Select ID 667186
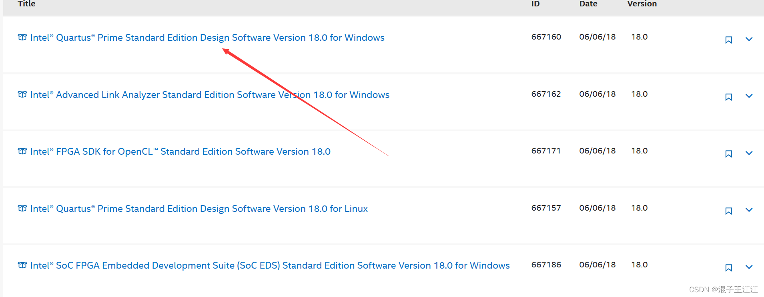This screenshot has width=764, height=297. pyautogui.click(x=546, y=265)
